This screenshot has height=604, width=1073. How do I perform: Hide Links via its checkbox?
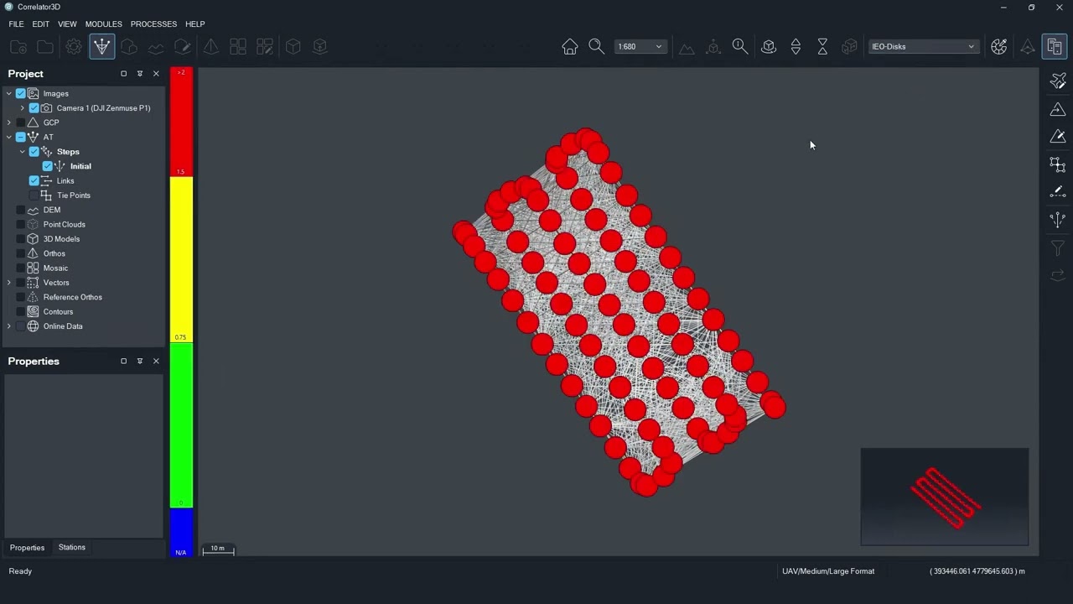click(34, 181)
